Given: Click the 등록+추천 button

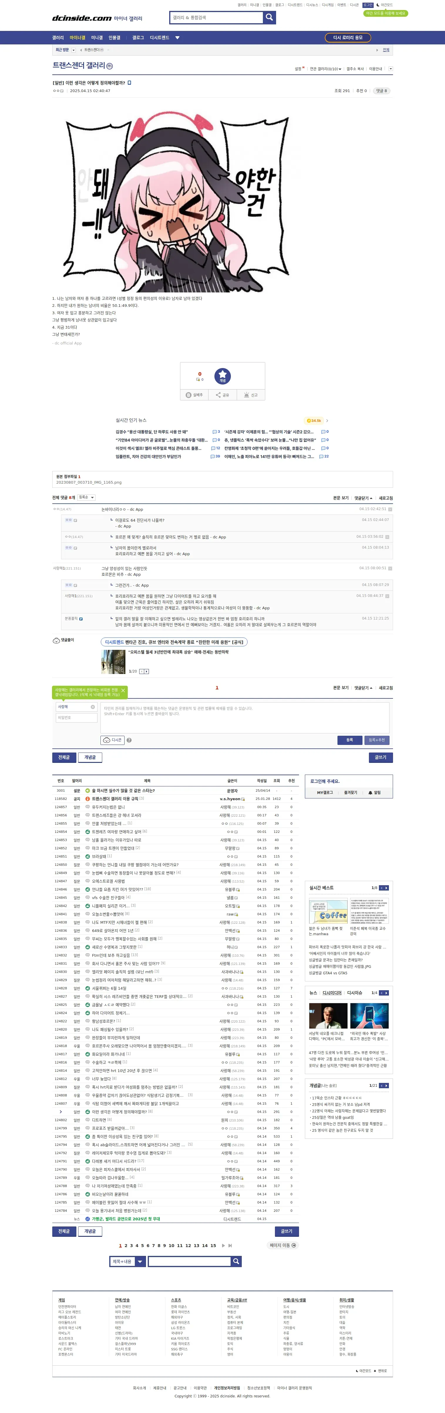Looking at the screenshot, I should click(x=377, y=740).
